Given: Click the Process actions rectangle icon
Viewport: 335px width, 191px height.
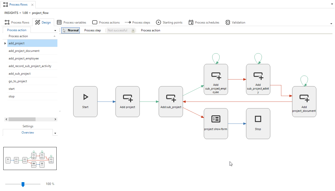Looking at the screenshot, I should pos(95,22).
